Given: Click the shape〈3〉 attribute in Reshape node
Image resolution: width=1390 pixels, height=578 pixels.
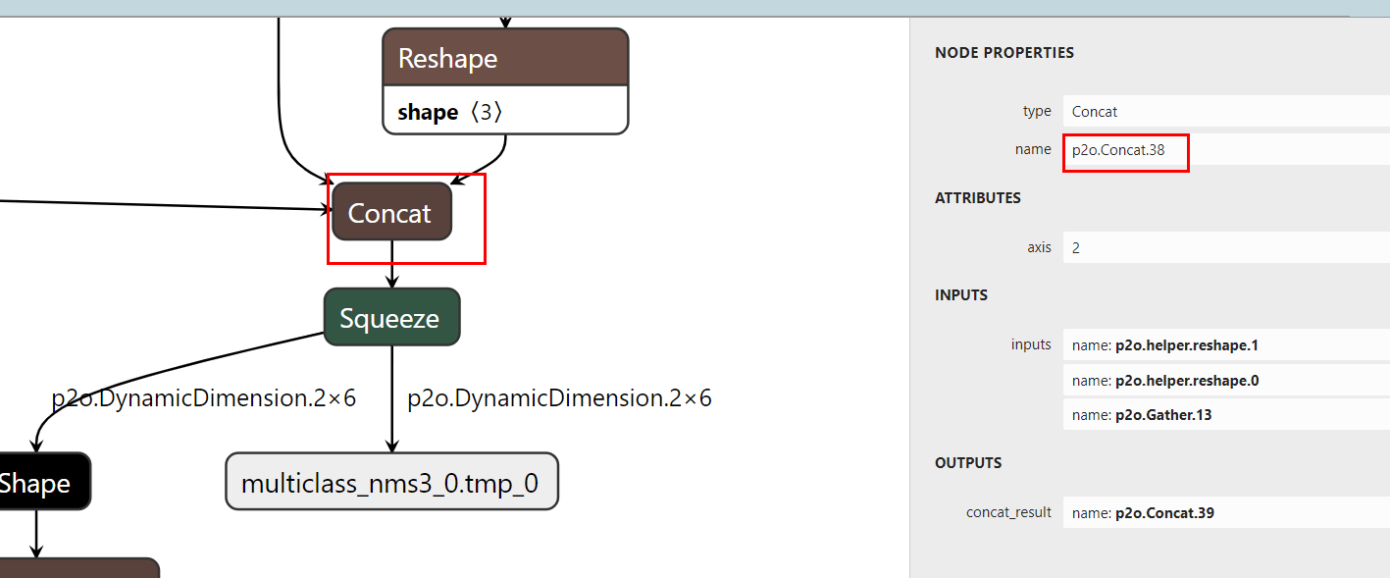Looking at the screenshot, I should coord(450,112).
